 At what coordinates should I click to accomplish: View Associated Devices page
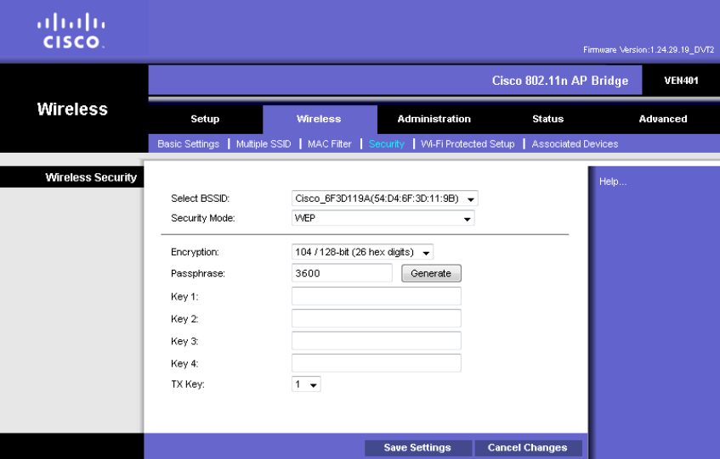[x=575, y=144]
